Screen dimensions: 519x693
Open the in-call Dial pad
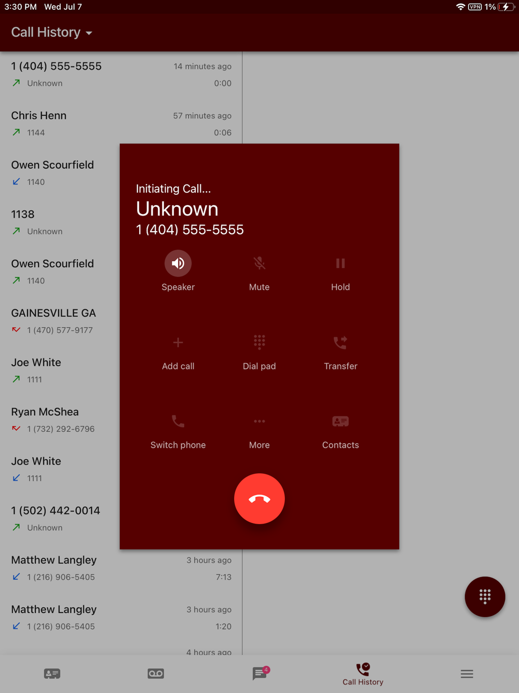pos(259,342)
